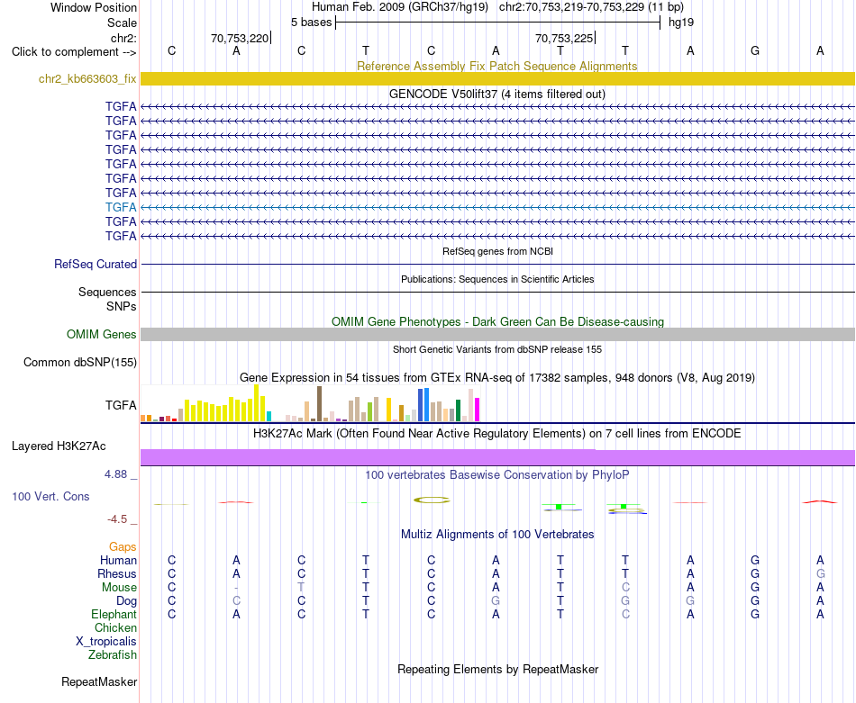
Task: Open the '100 vertebrates Basewise Conservation by PhyloP' title
Action: (496, 475)
